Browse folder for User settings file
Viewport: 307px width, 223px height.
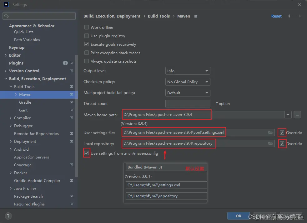pos(270,133)
